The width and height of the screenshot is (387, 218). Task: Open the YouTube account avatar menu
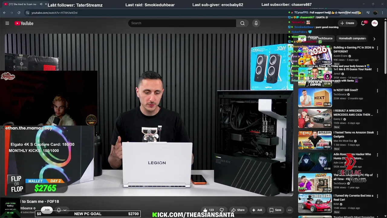[375, 23]
